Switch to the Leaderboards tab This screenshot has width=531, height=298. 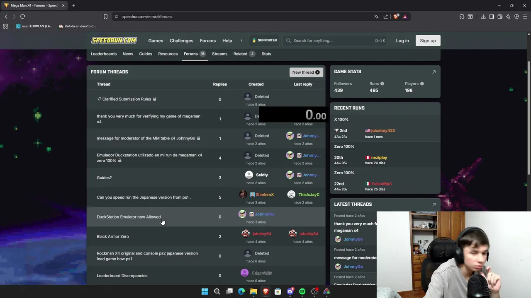pos(104,54)
